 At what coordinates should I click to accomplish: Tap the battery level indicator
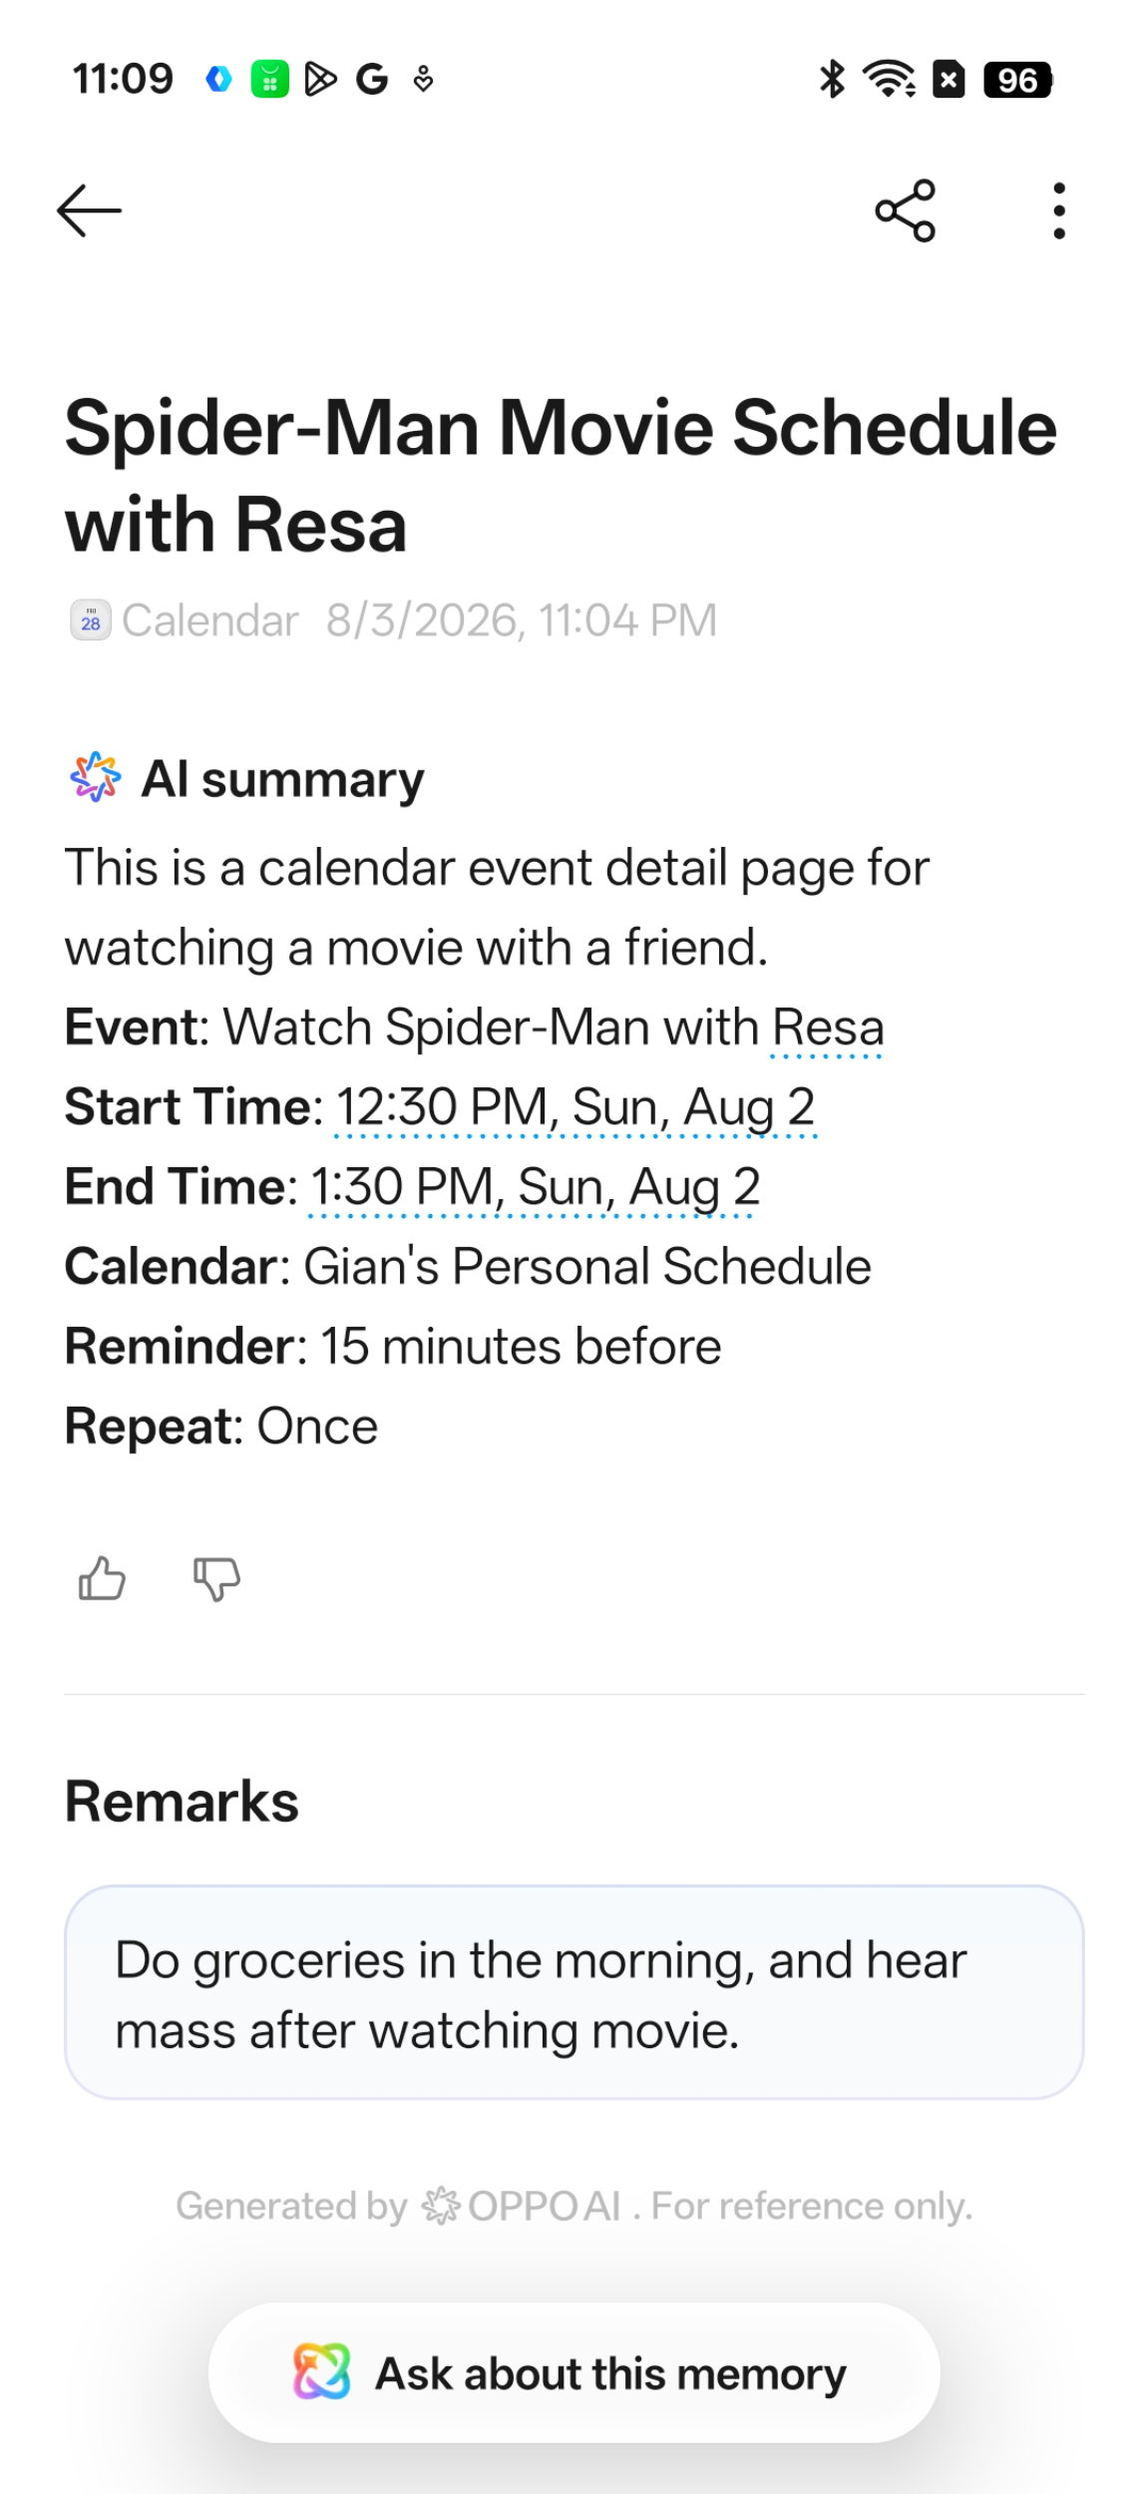(x=1017, y=80)
